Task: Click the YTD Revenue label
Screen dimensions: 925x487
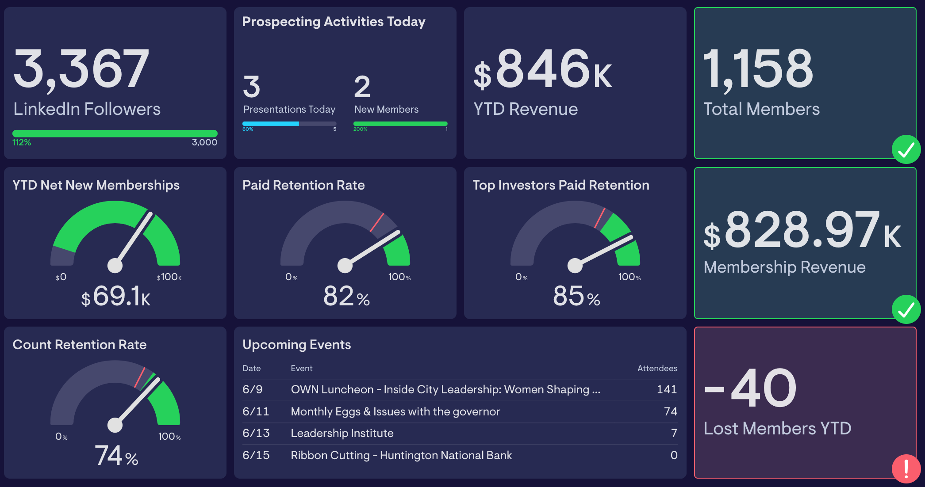Action: pos(526,109)
